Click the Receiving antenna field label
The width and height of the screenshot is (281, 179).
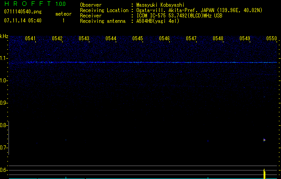pyautogui.click(x=103, y=21)
